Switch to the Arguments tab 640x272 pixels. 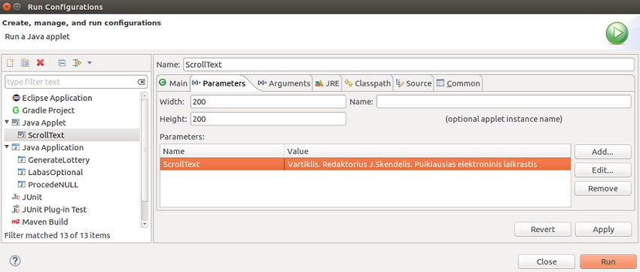click(284, 83)
